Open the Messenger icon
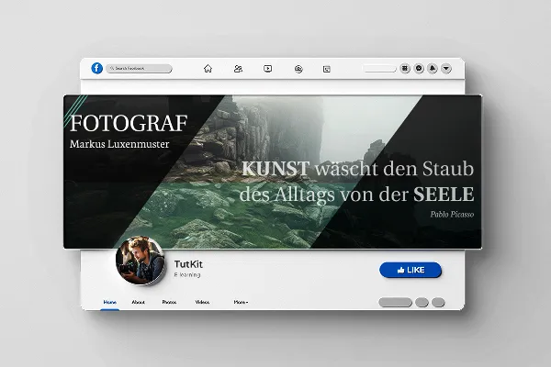551x367 pixels. [x=419, y=69]
